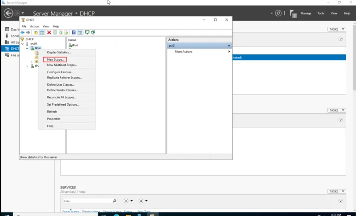Viewport: 356px width, 216px height.
Task: Open the middle TASKS dropdown
Action: 337,110
